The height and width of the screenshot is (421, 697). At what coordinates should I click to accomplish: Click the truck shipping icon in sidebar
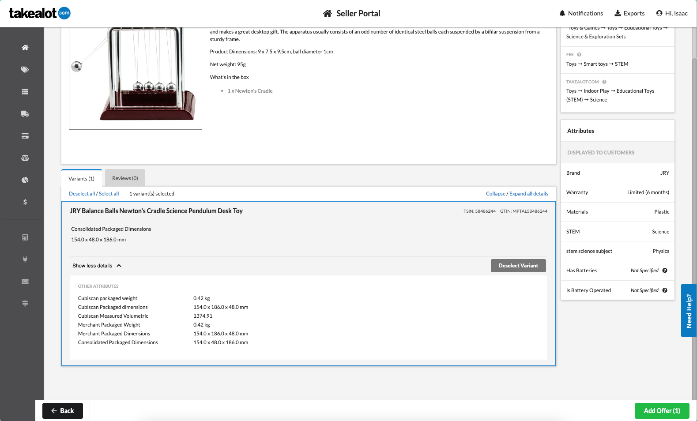pyautogui.click(x=25, y=114)
